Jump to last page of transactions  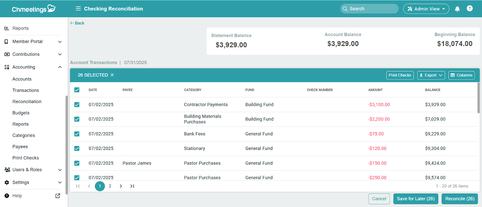click(x=132, y=186)
